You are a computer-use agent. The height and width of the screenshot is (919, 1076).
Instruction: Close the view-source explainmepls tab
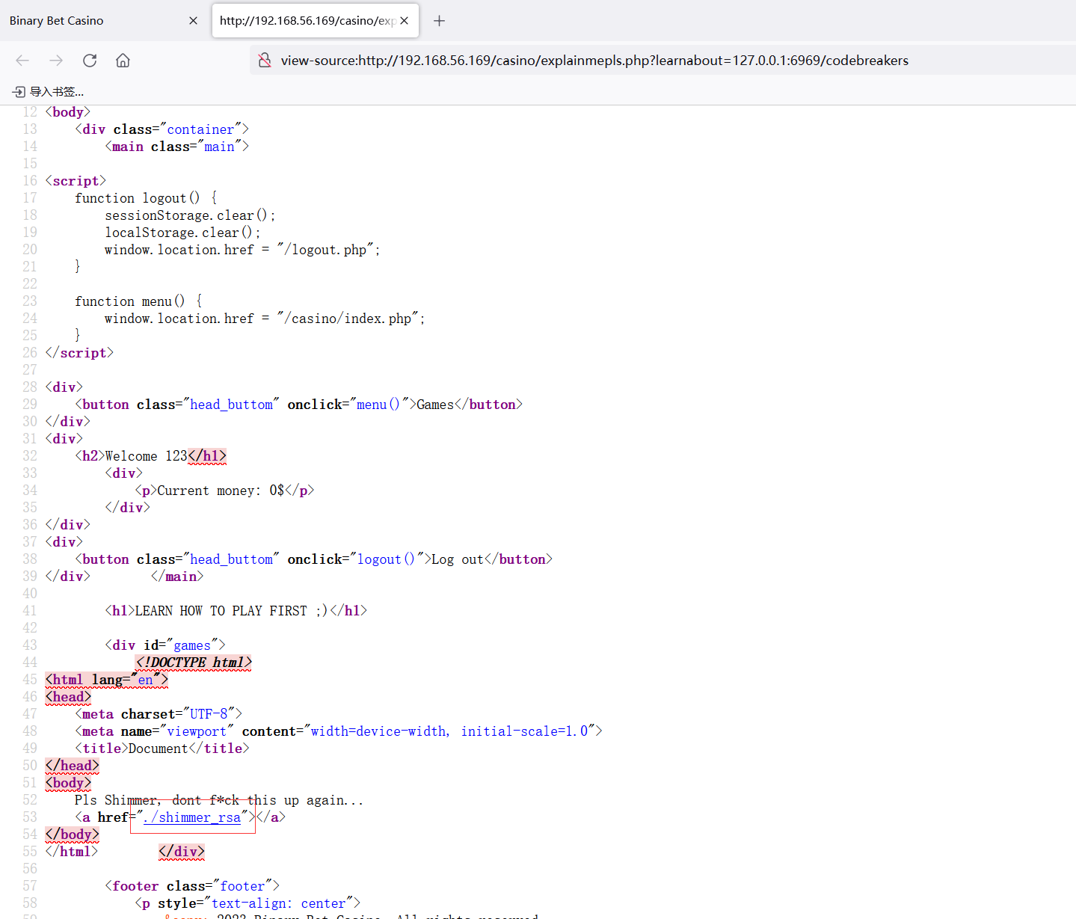[404, 21]
